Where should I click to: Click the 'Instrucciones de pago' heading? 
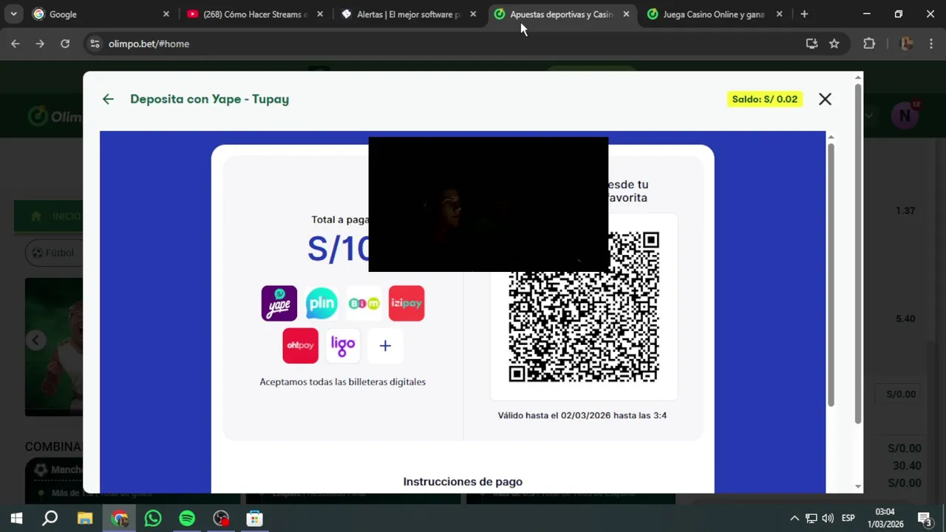(463, 482)
